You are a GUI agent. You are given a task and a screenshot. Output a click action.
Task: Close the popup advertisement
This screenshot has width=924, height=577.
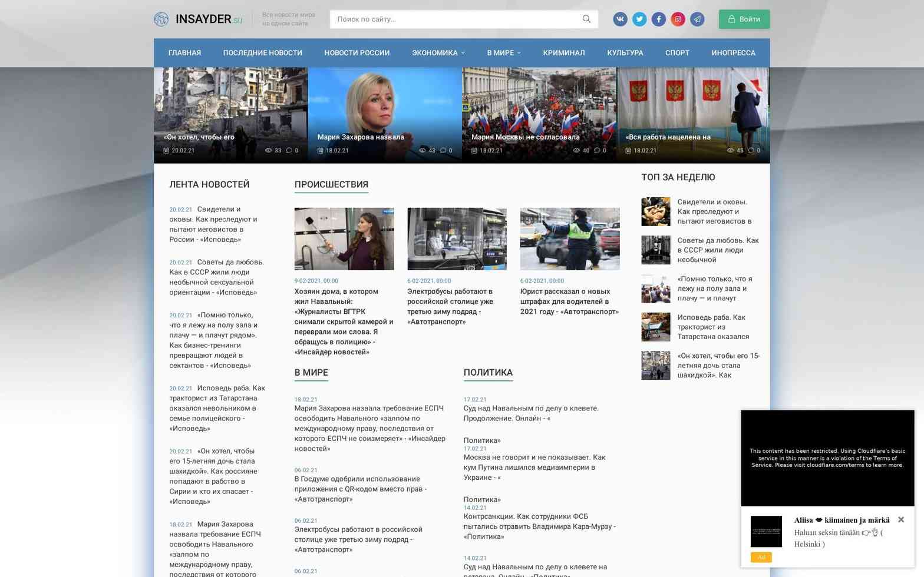click(900, 519)
